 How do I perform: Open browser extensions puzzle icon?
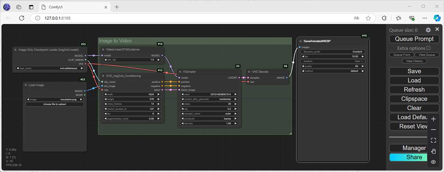384,18
